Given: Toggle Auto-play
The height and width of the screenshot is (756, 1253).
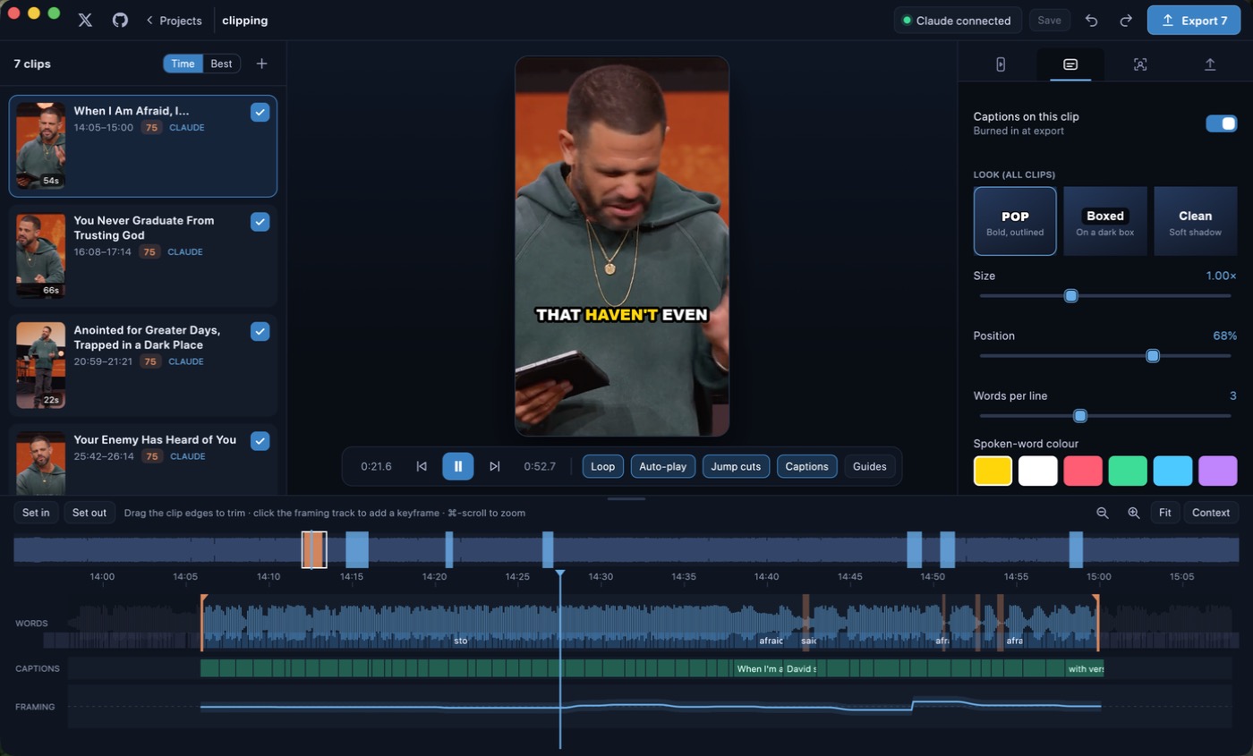Looking at the screenshot, I should pos(662,466).
